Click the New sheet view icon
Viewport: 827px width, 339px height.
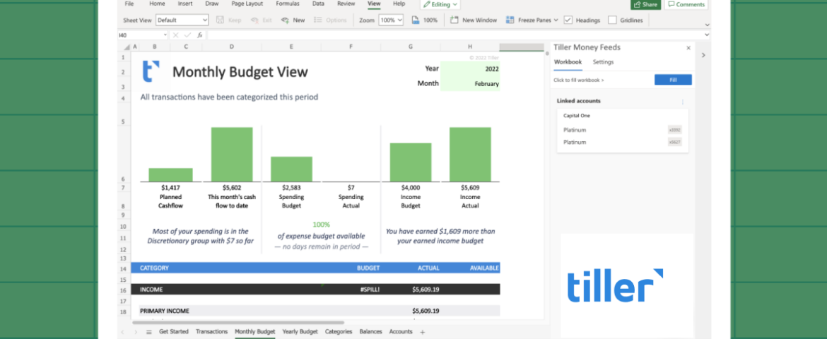coord(285,20)
